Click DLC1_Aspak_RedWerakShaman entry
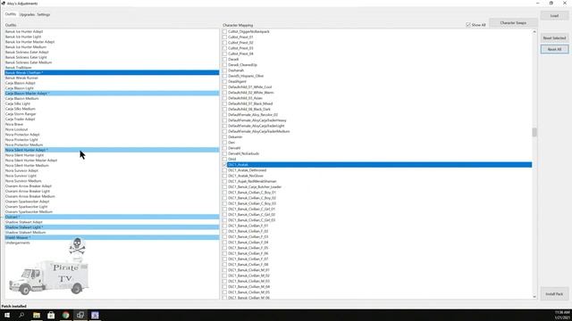This screenshot has height=321, width=572. coord(252,181)
